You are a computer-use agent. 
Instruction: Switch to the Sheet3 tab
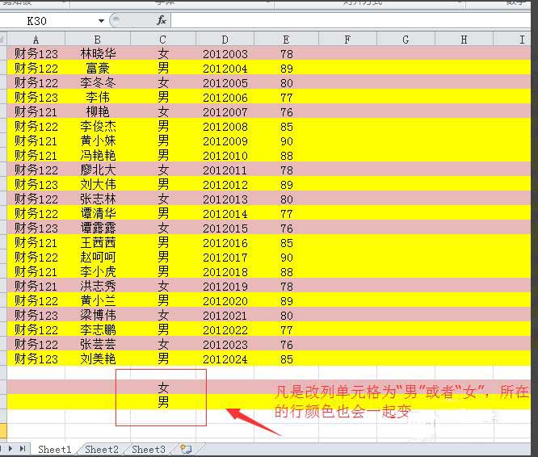click(149, 449)
